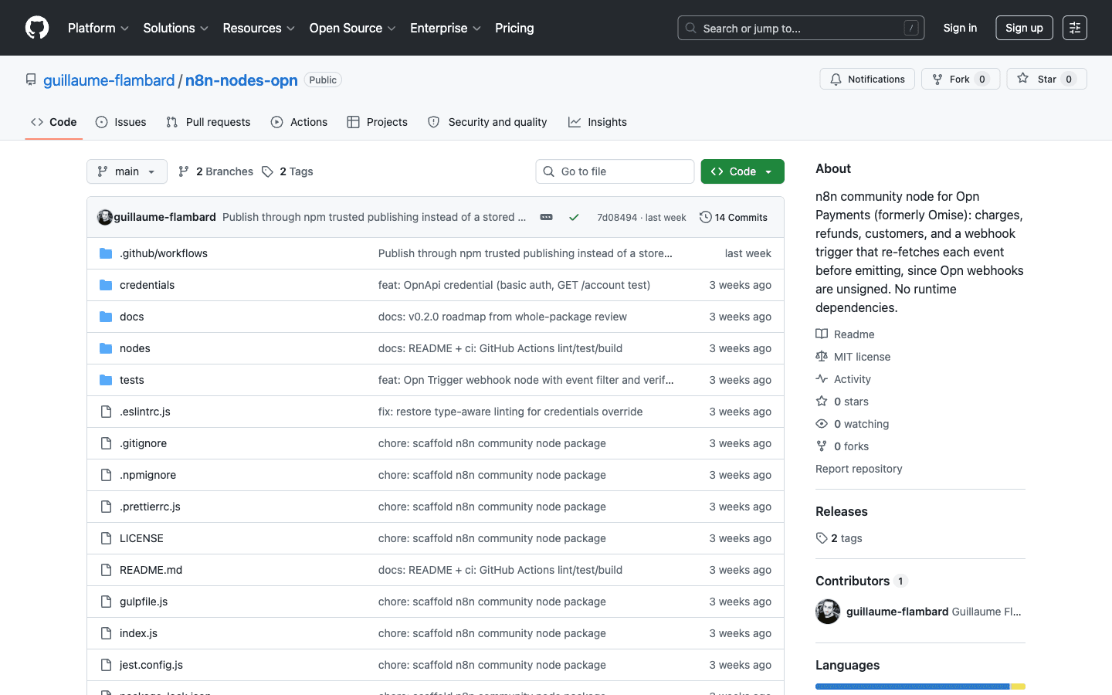Focus the Search or jump to field
This screenshot has width=1112, height=695.
801,28
